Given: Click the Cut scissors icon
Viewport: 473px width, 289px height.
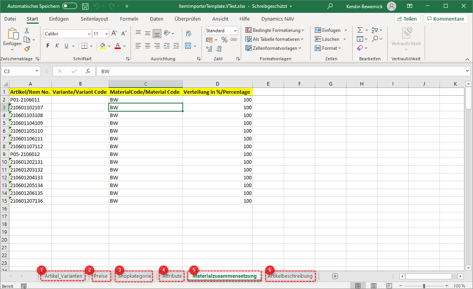Looking at the screenshot, I should (27, 30).
